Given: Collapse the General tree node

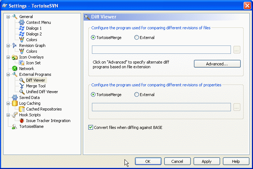Looking at the screenshot, I should point(8,17).
